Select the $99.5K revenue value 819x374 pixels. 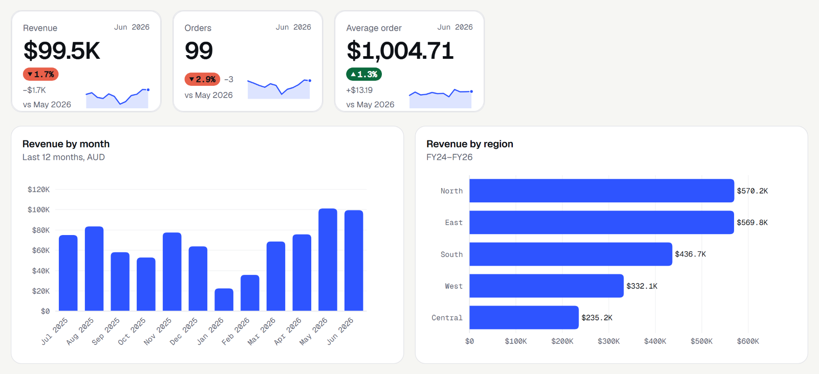[62, 51]
